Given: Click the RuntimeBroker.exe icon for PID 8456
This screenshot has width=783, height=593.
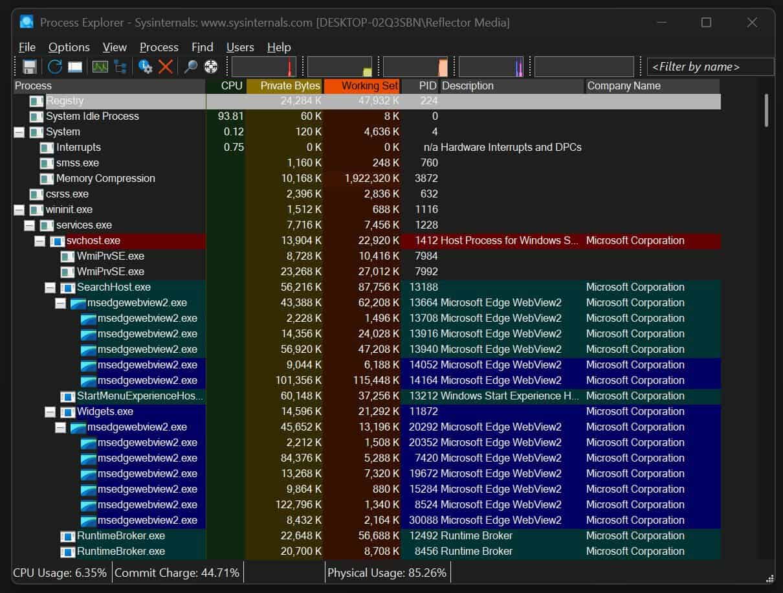Looking at the screenshot, I should pyautogui.click(x=67, y=552).
